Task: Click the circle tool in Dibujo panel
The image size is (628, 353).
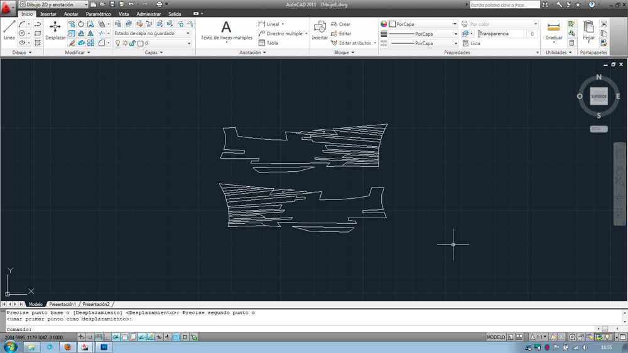Action: click(22, 34)
